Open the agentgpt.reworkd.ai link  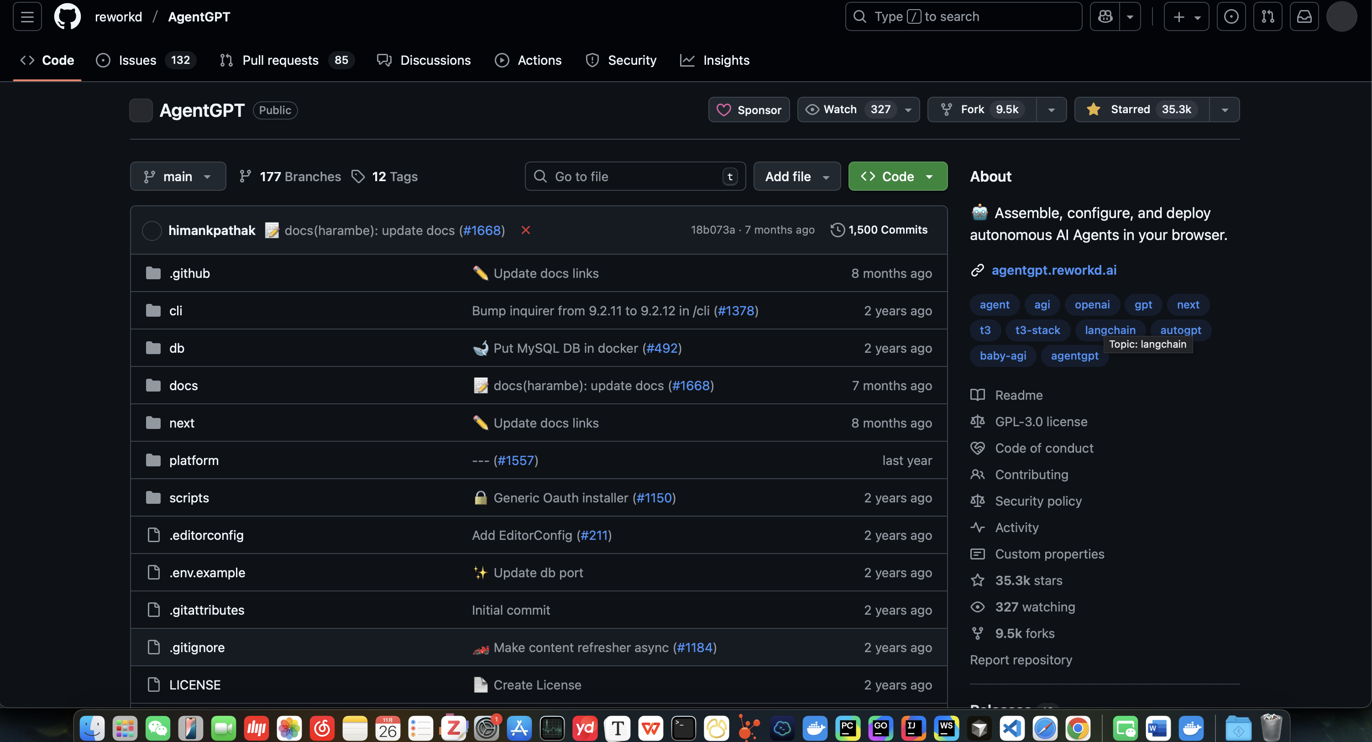(x=1053, y=270)
